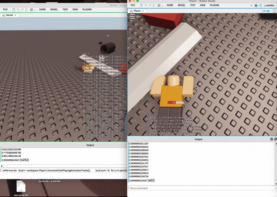This screenshot has width=277, height=197.
Task: Click Output line 0.86114895325136
Action: pyautogui.click(x=11, y=156)
